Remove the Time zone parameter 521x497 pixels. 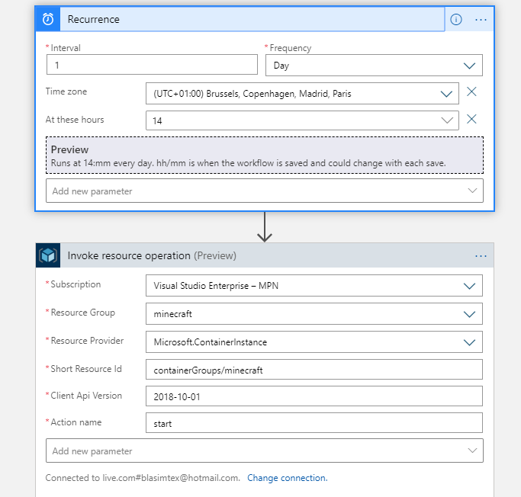coord(471,92)
